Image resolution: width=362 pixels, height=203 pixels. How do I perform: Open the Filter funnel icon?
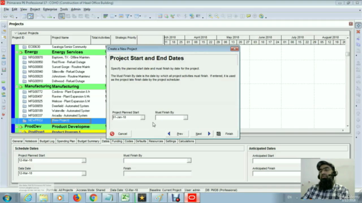pos(127,16)
